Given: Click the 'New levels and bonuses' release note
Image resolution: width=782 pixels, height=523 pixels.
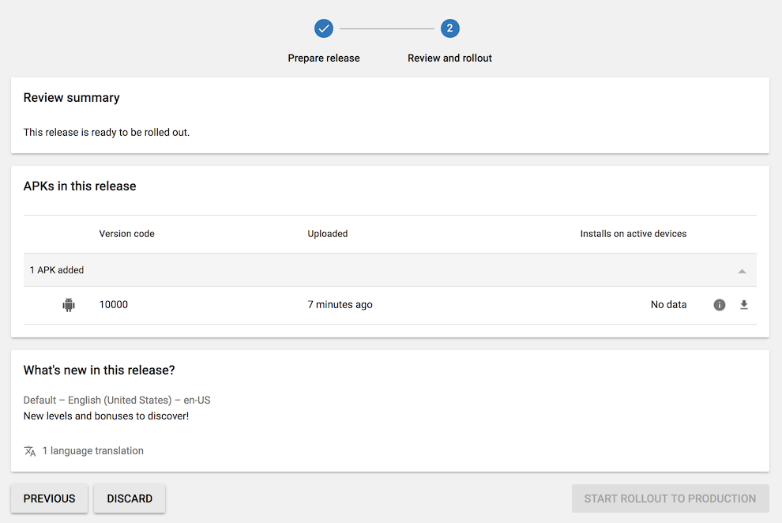Looking at the screenshot, I should [x=106, y=416].
